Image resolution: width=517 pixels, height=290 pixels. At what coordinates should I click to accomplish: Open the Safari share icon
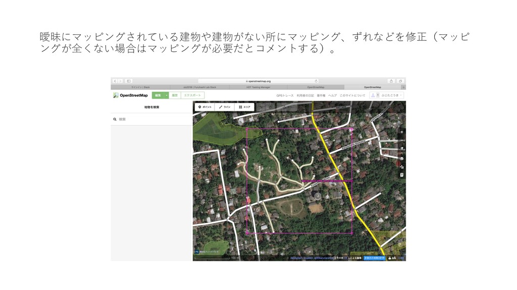tap(391, 81)
